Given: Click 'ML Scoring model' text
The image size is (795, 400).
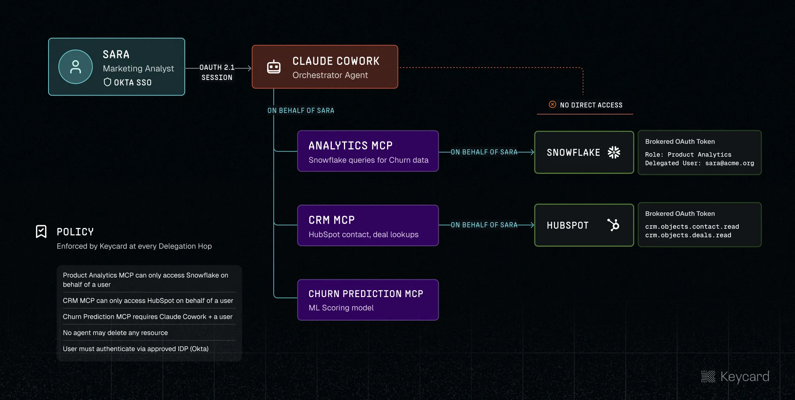Looking at the screenshot, I should point(341,308).
